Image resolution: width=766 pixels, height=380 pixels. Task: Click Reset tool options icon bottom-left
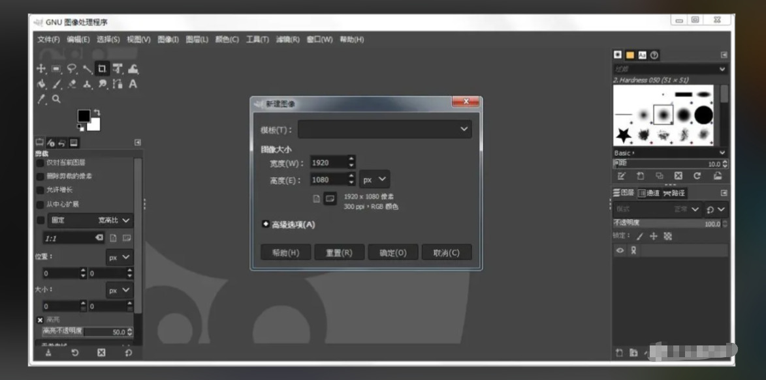(x=128, y=352)
